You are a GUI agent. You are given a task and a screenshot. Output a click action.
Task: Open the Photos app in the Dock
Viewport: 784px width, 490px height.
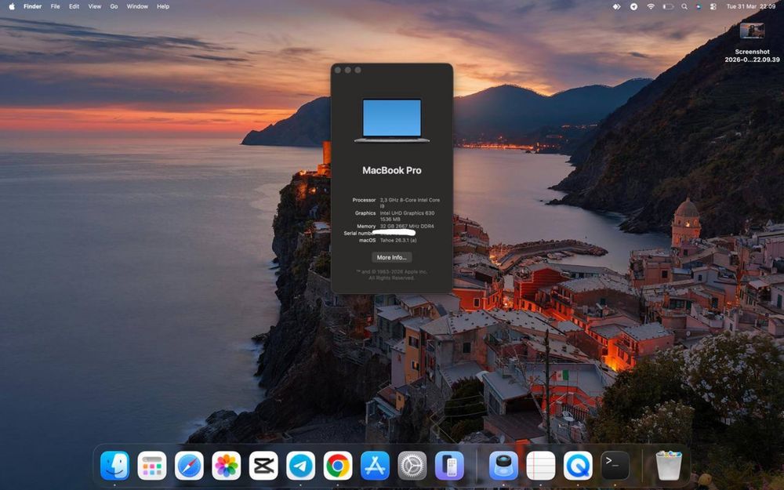pos(226,466)
